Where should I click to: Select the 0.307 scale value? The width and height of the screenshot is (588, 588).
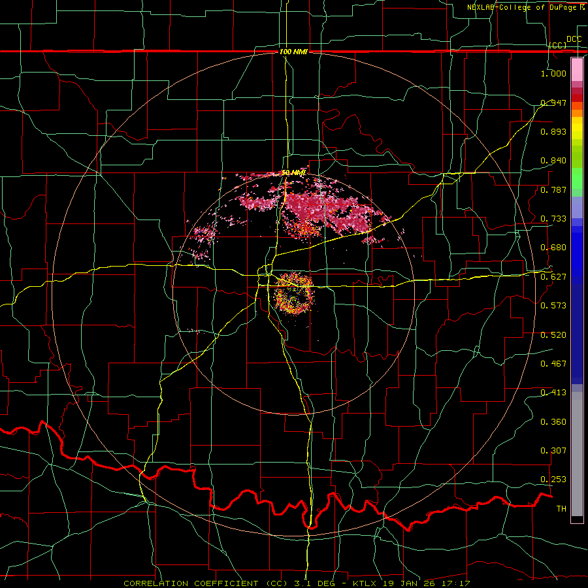(553, 451)
